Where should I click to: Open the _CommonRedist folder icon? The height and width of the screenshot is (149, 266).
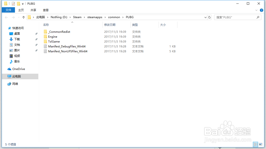[x=45, y=32]
